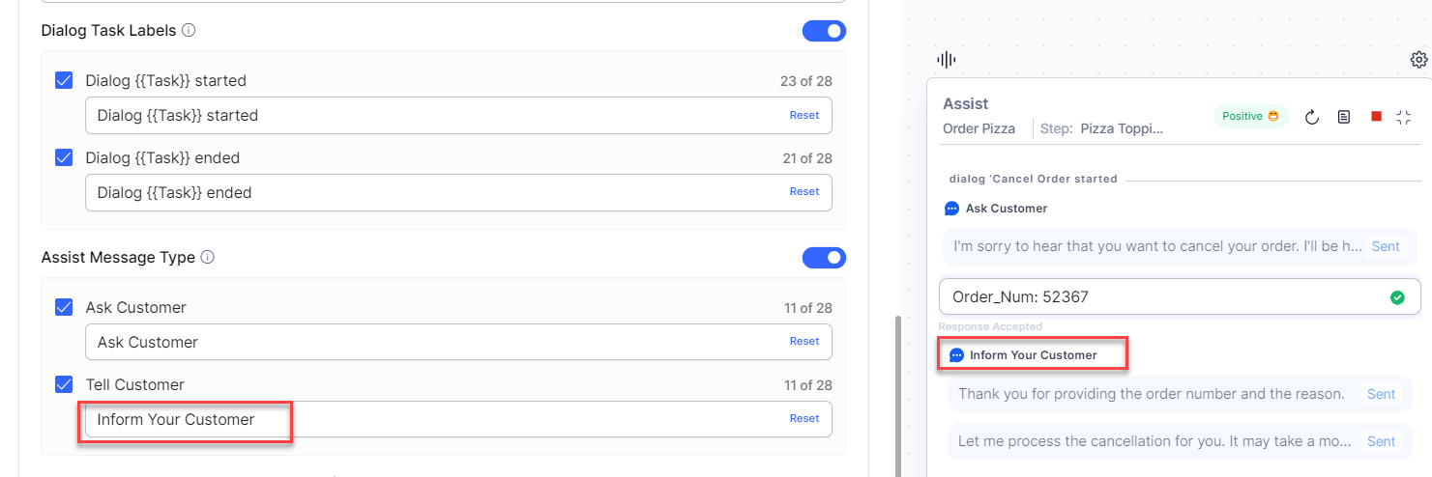Click the green check icon in Order_Num field
This screenshot has width=1432, height=477.
[1397, 297]
